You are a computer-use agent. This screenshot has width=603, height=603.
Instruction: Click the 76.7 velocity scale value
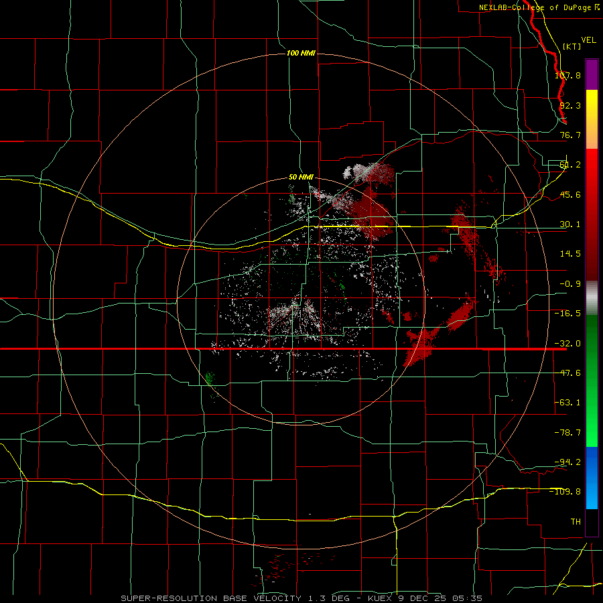click(570, 135)
